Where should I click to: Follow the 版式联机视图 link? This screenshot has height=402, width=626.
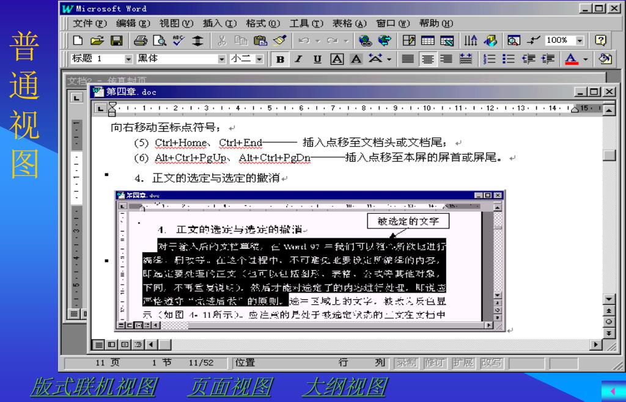pyautogui.click(x=94, y=387)
